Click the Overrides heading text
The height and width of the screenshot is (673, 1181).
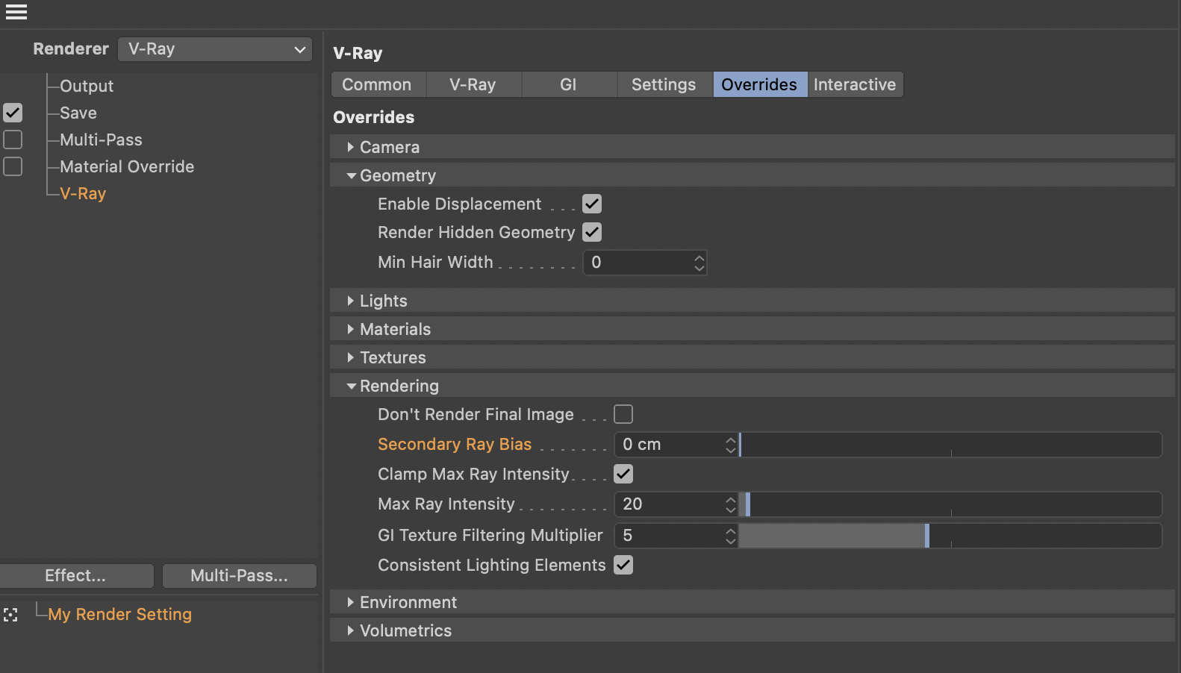374,118
